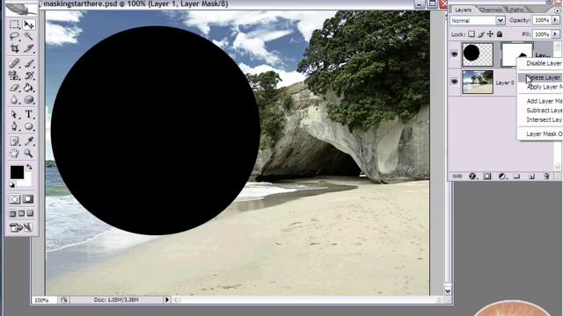Select the Eyedropper tool
The width and height of the screenshot is (563, 316).
click(x=28, y=141)
